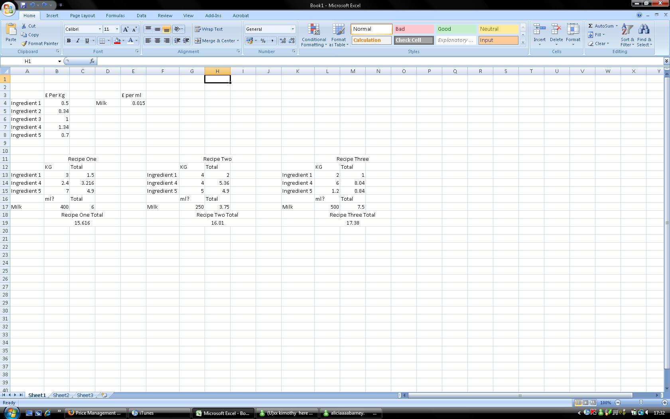Open the Format cells menu
Screen dimensions: 670x419
tap(573, 34)
